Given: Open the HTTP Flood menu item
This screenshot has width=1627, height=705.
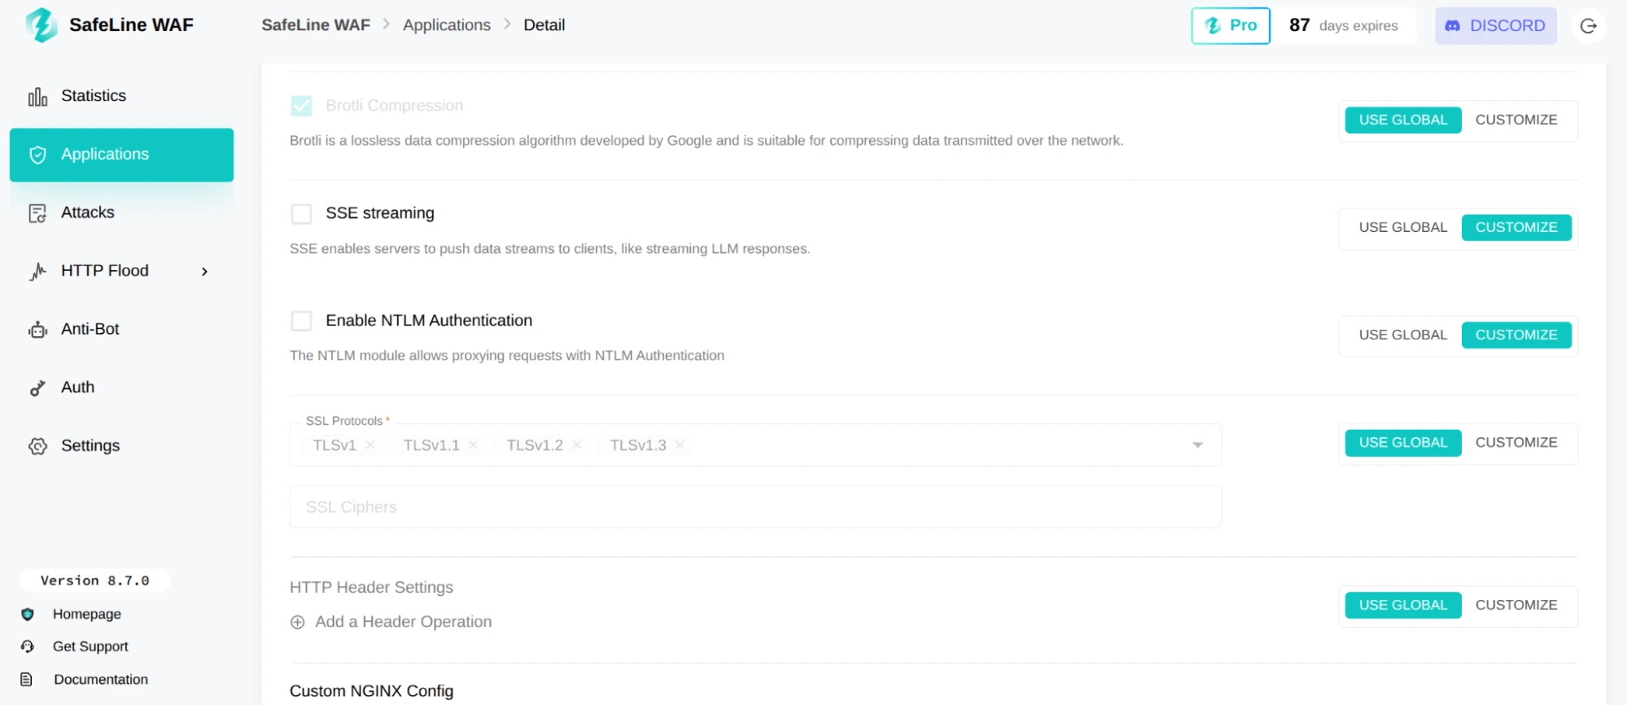Looking at the screenshot, I should tap(121, 271).
